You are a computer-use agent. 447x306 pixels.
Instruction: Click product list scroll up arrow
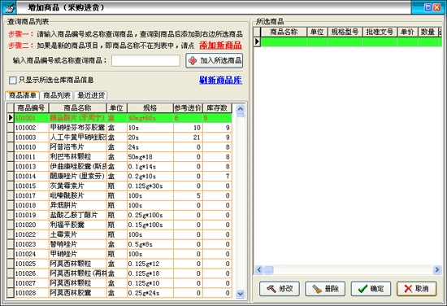241,109
